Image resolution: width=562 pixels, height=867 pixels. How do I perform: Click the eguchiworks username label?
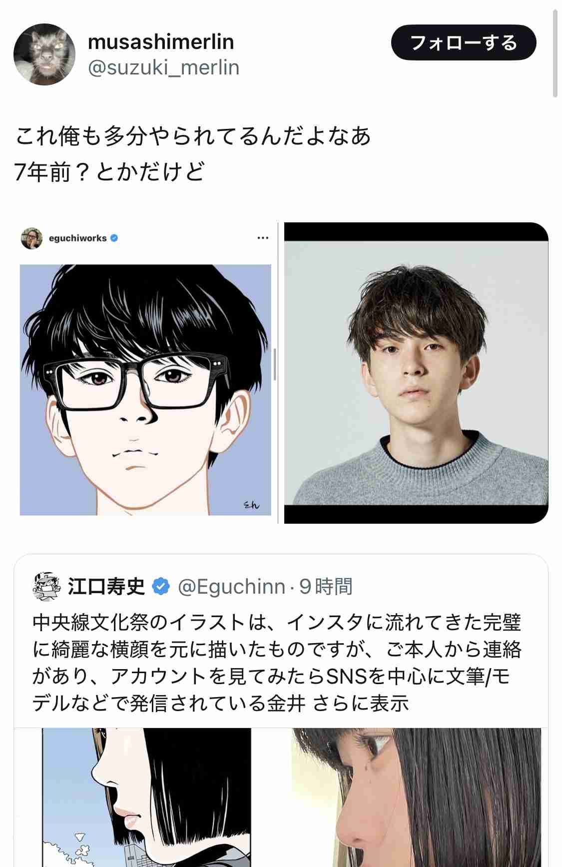[x=77, y=238]
